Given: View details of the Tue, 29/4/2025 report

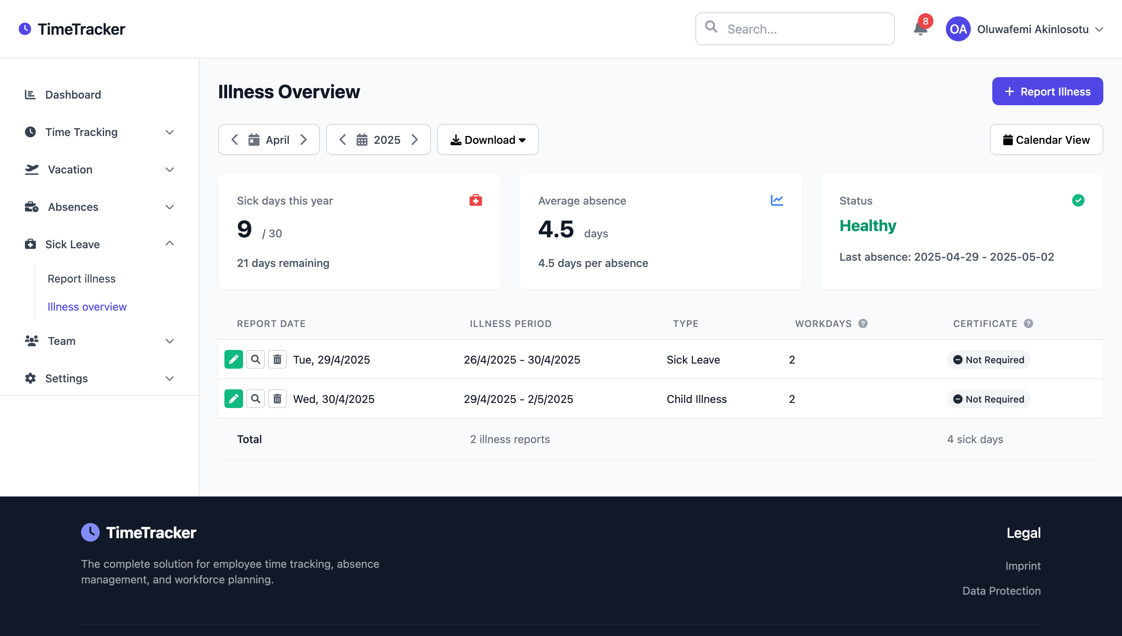Looking at the screenshot, I should (256, 359).
